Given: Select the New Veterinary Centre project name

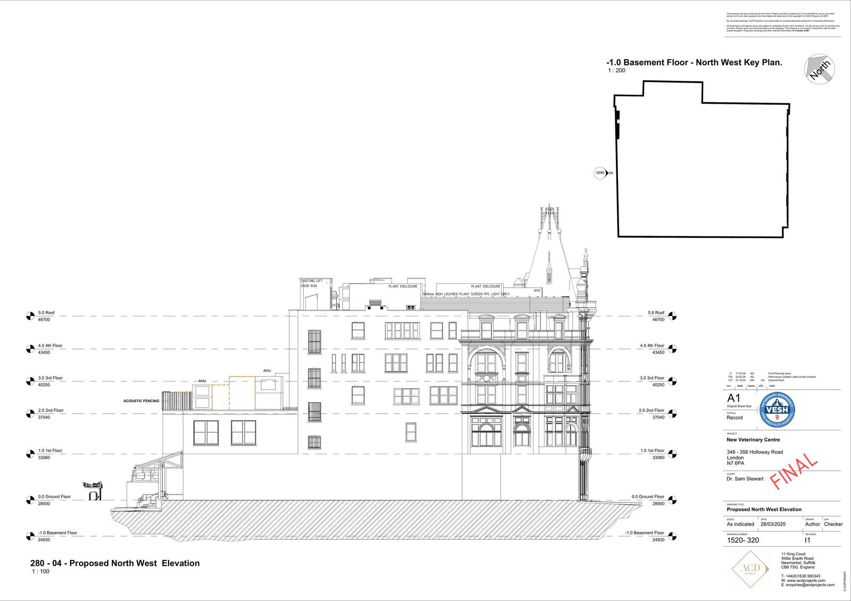Looking at the screenshot, I should (x=753, y=440).
